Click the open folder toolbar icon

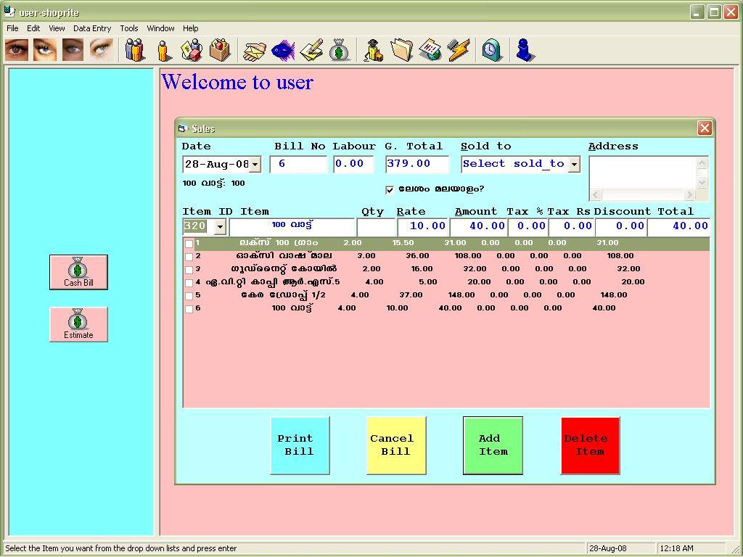click(x=401, y=50)
